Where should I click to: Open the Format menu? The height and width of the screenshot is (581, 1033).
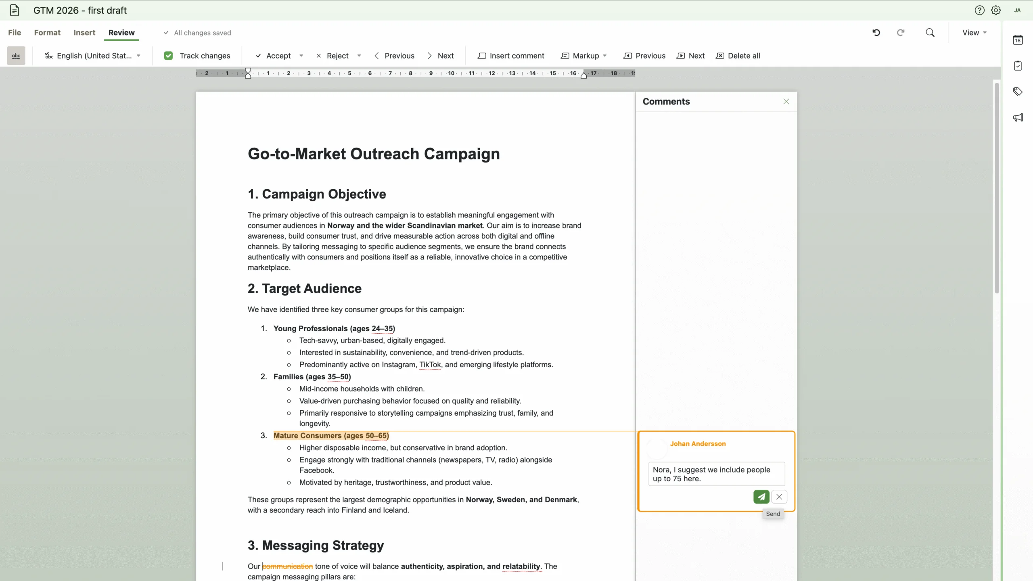coord(47,33)
